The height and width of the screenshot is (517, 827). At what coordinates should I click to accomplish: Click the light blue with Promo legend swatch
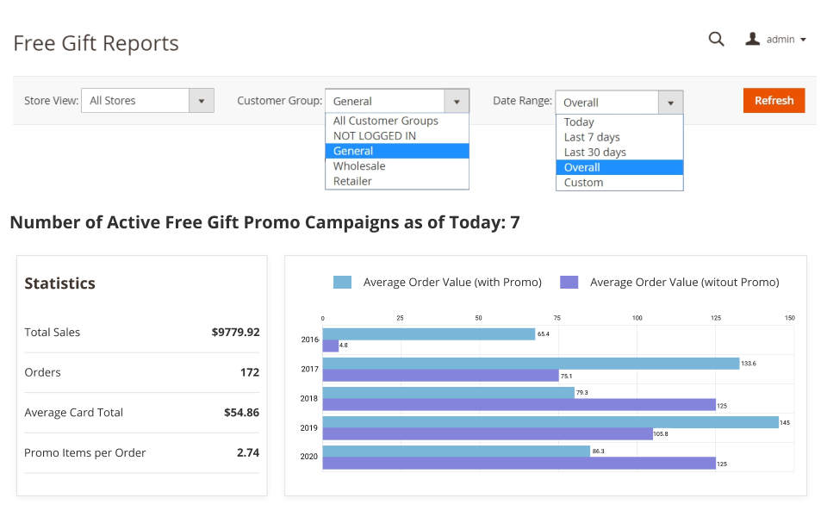(x=343, y=283)
